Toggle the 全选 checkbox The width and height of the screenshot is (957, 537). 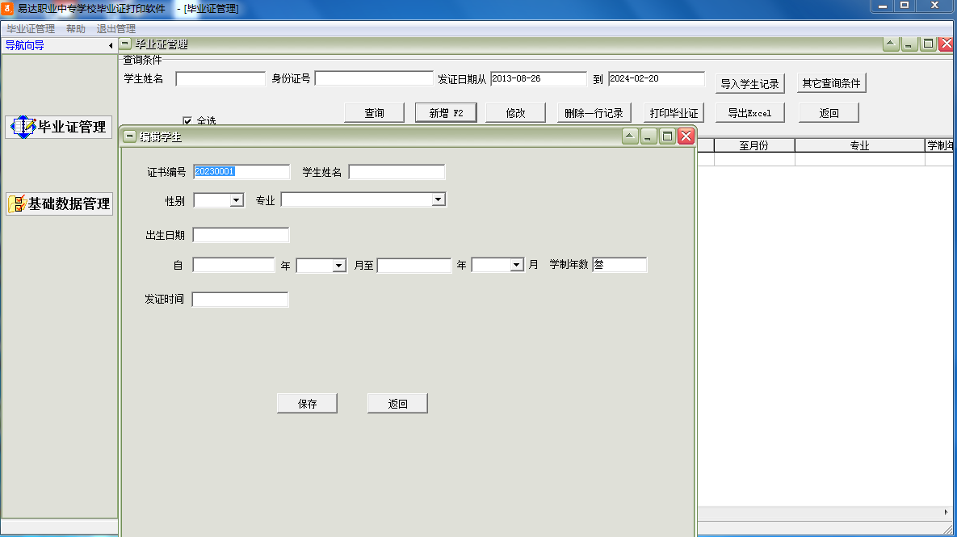click(187, 121)
